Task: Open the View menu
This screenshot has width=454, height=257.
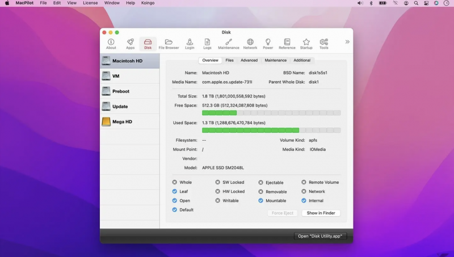Action: pos(72,3)
